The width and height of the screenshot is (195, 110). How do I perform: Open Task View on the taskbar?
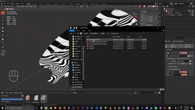(x=37, y=108)
